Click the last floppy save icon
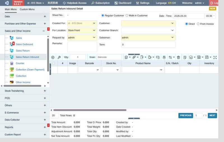Viewport: 224px width, 142px height. pos(207,57)
